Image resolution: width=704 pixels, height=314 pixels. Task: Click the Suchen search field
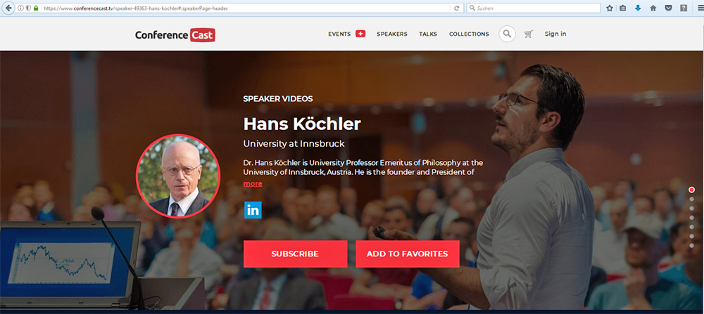[534, 8]
